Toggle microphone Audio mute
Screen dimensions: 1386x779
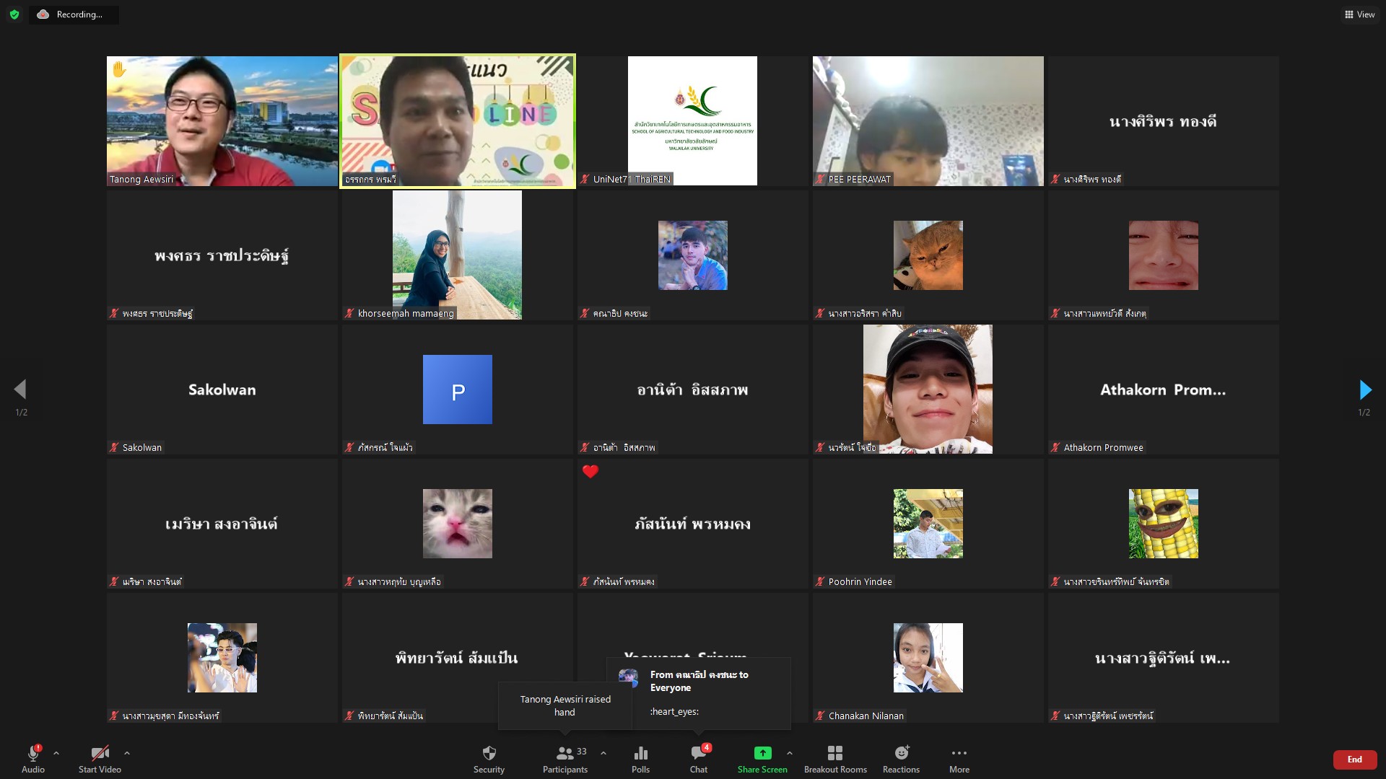33,759
